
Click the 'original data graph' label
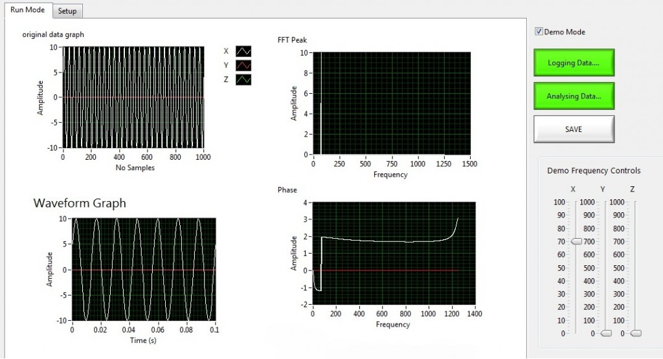(53, 35)
